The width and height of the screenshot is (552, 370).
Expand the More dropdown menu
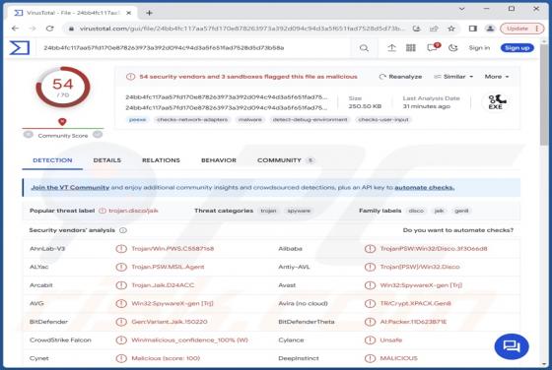497,77
